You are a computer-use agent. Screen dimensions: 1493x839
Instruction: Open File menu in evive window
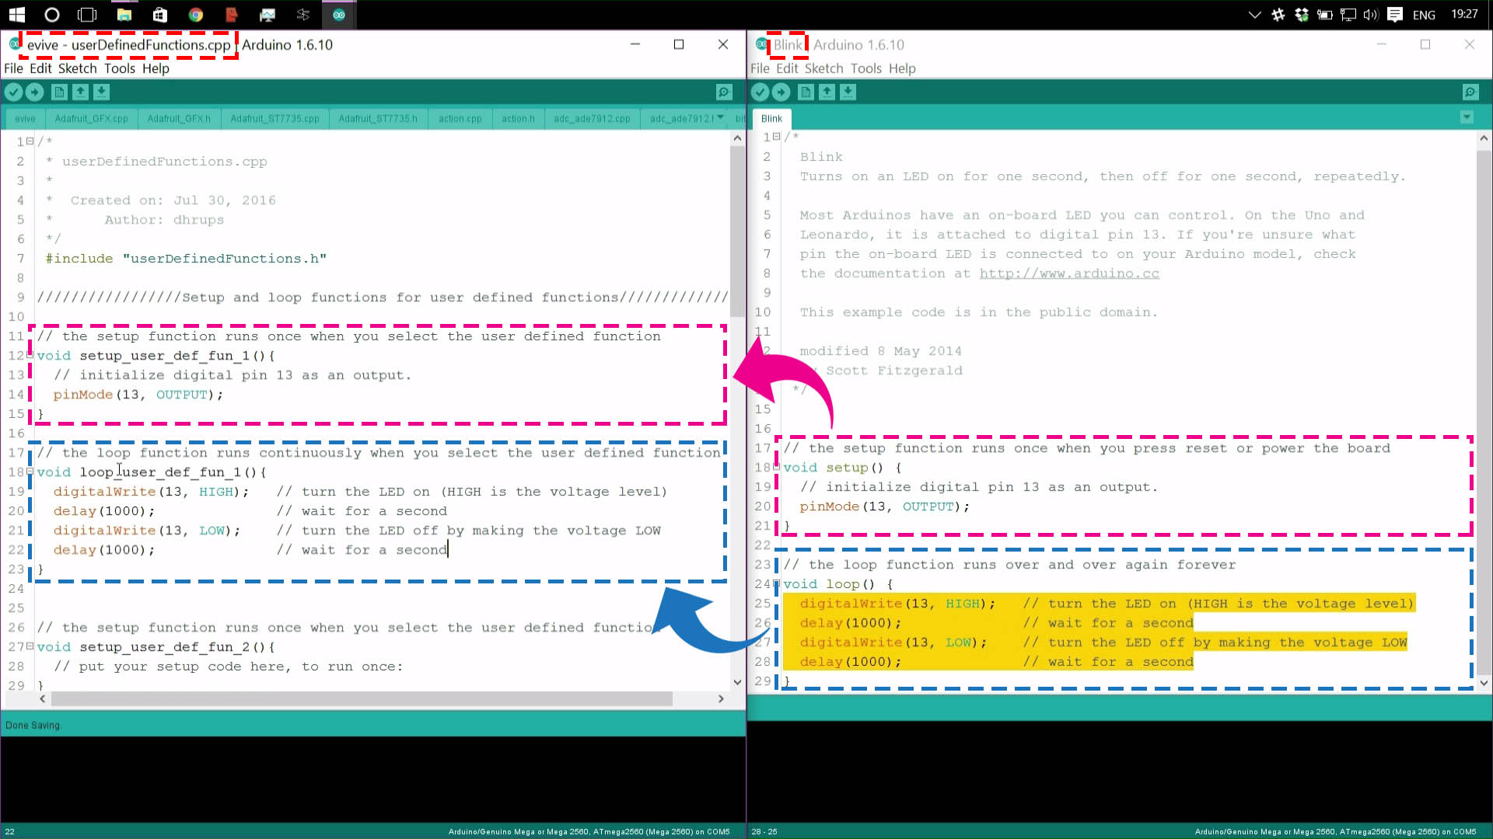pyautogui.click(x=13, y=68)
